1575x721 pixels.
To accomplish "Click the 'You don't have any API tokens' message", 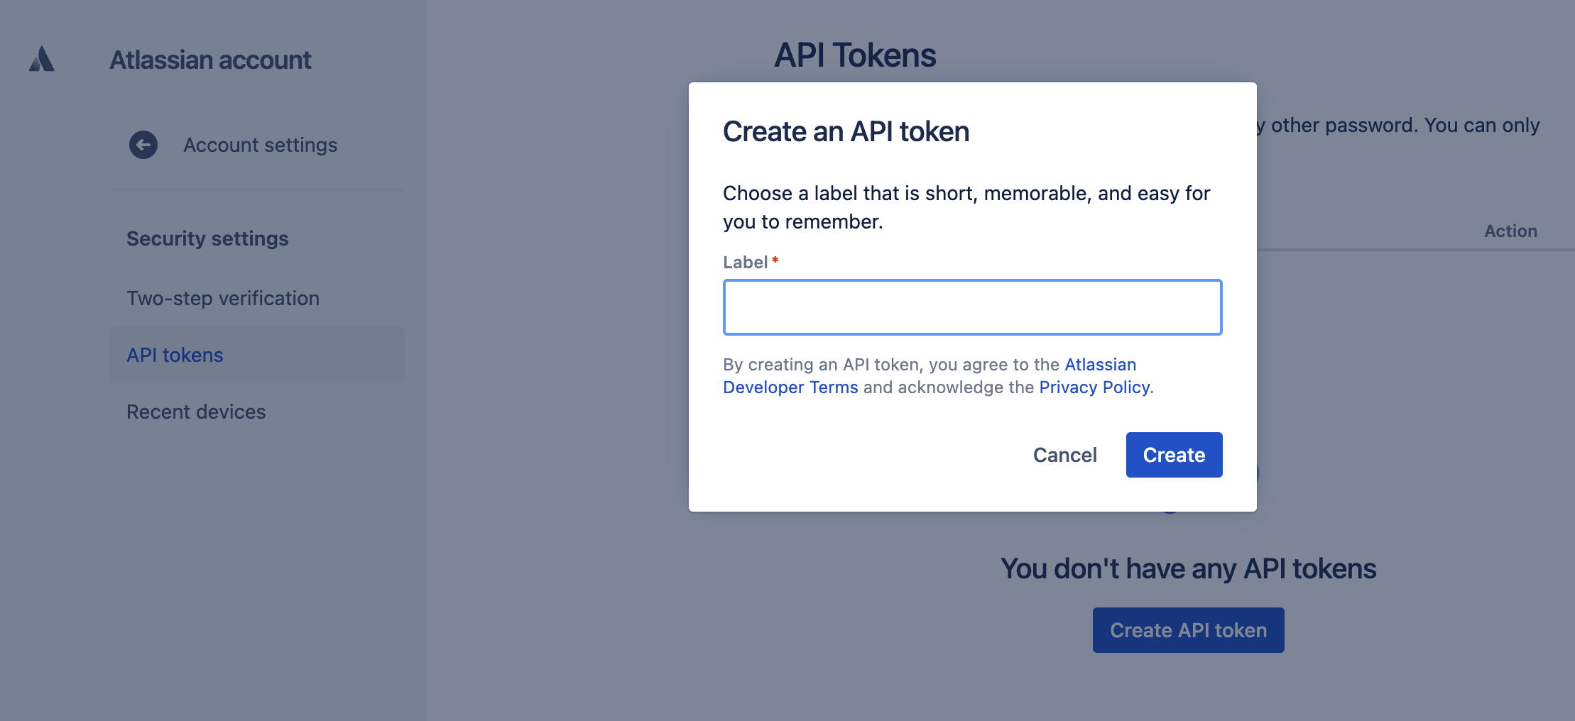I will click(1188, 568).
